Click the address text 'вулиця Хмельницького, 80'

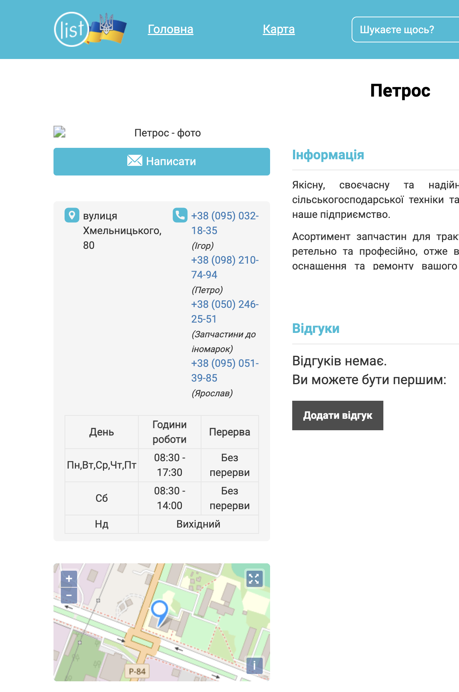[x=122, y=230]
